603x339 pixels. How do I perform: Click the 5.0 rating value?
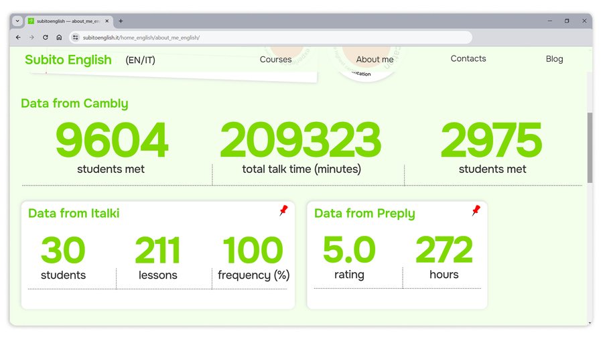349,250
